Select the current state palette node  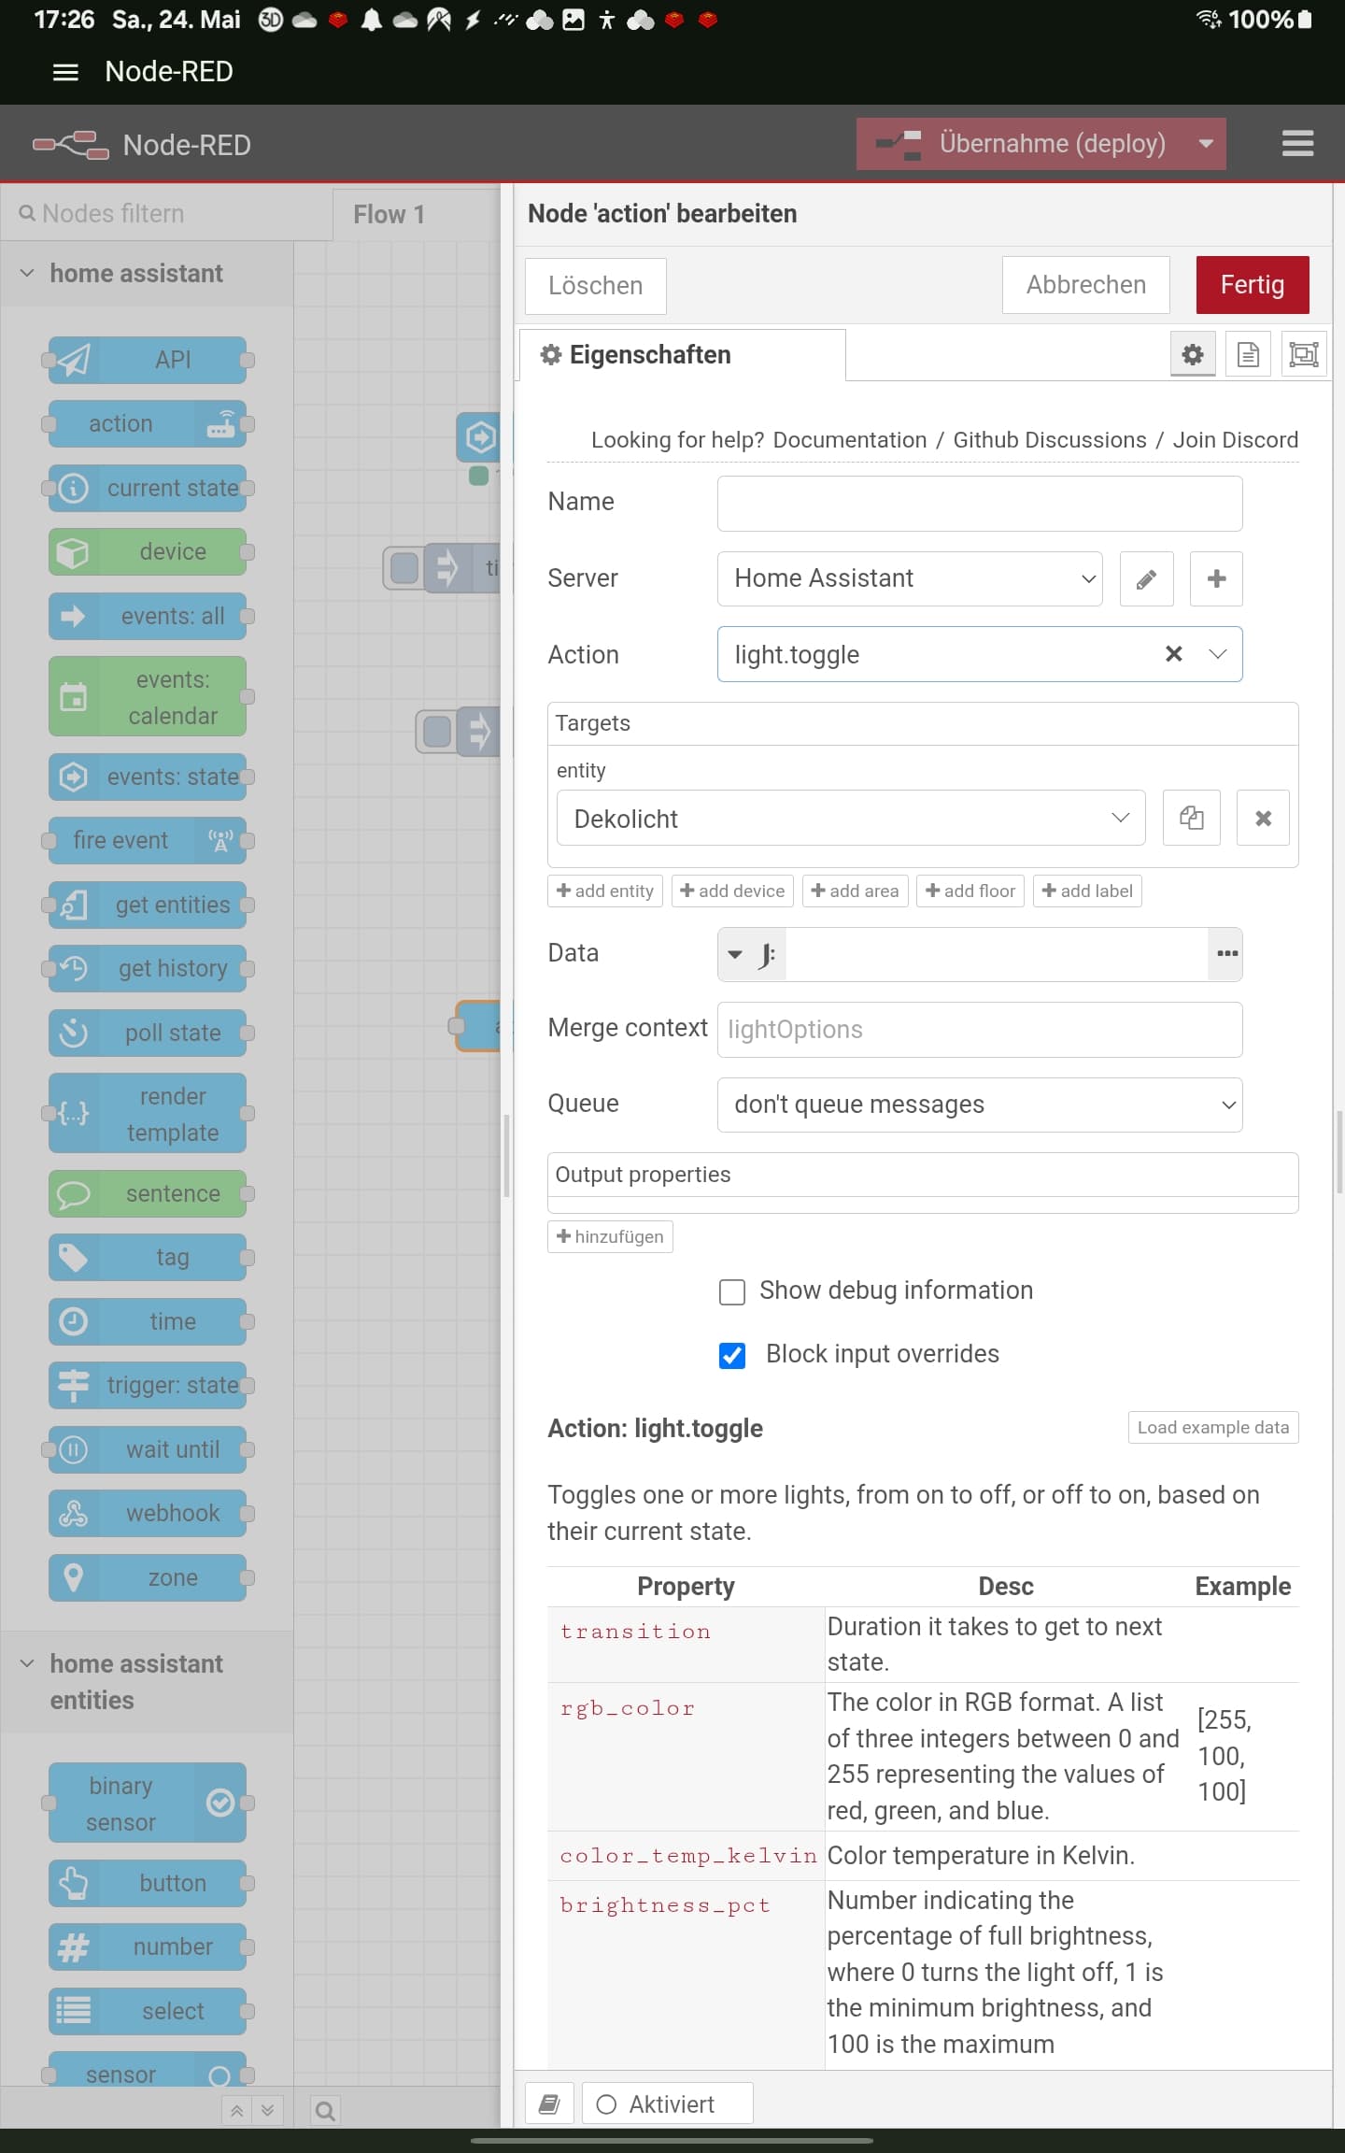coord(148,488)
